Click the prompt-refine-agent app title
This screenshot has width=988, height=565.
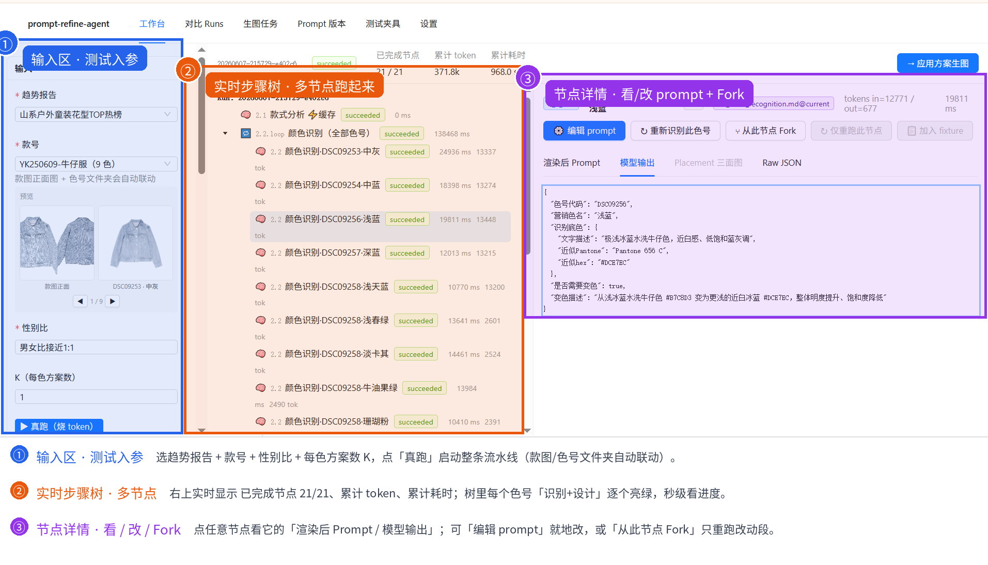69,24
